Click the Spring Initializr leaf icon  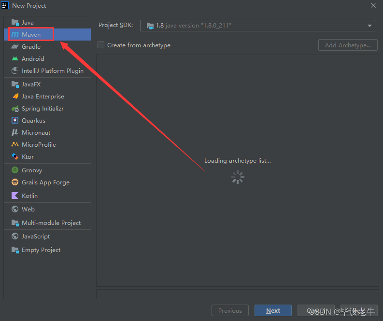point(15,109)
